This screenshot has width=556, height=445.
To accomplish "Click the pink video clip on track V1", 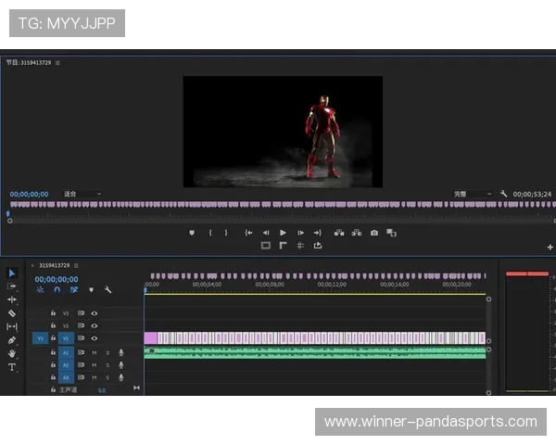I will point(315,338).
